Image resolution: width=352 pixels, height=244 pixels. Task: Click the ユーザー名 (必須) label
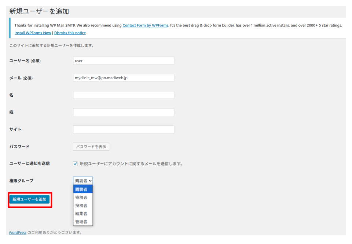(25, 61)
